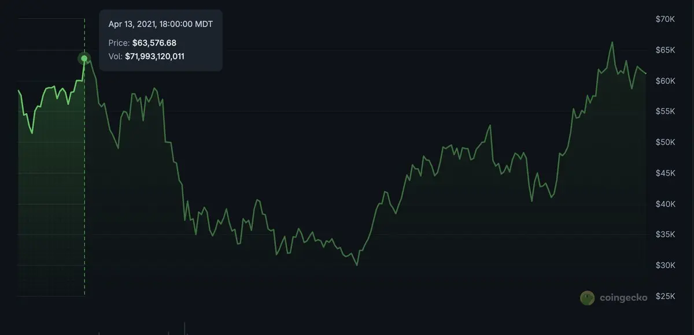Image resolution: width=694 pixels, height=335 pixels.
Task: Select the $40K y-axis label
Action: (x=665, y=204)
